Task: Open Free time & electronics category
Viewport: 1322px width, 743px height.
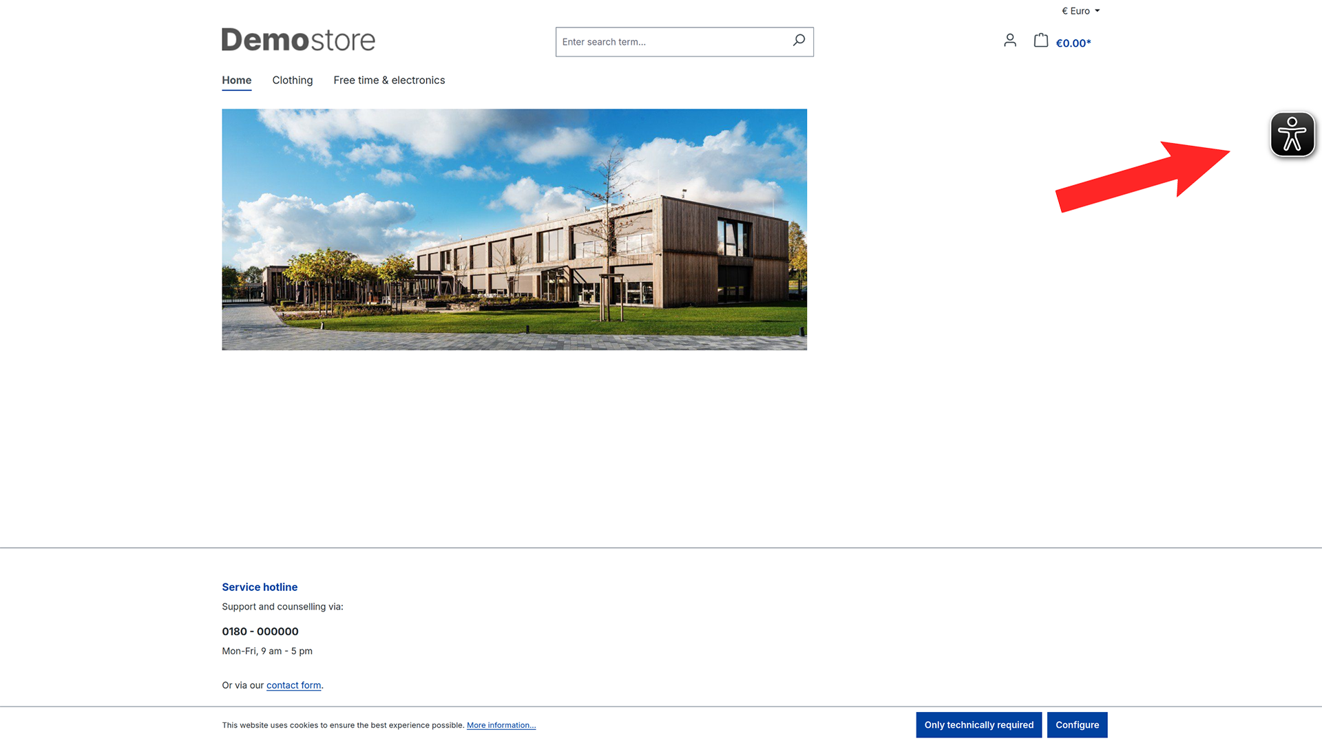Action: click(389, 80)
